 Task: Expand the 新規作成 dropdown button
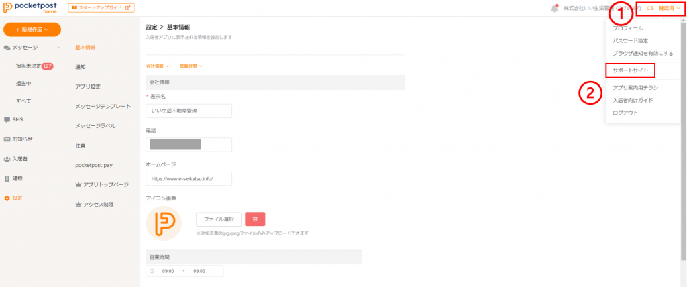point(32,30)
